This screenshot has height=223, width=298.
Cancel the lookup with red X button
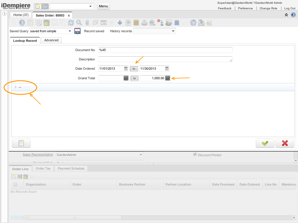[285, 143]
